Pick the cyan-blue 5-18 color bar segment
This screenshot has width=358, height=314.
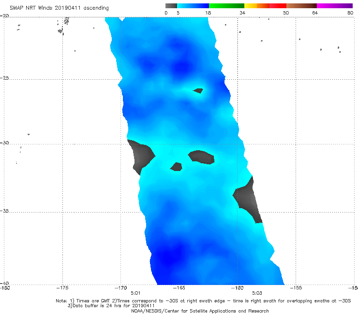193,6
